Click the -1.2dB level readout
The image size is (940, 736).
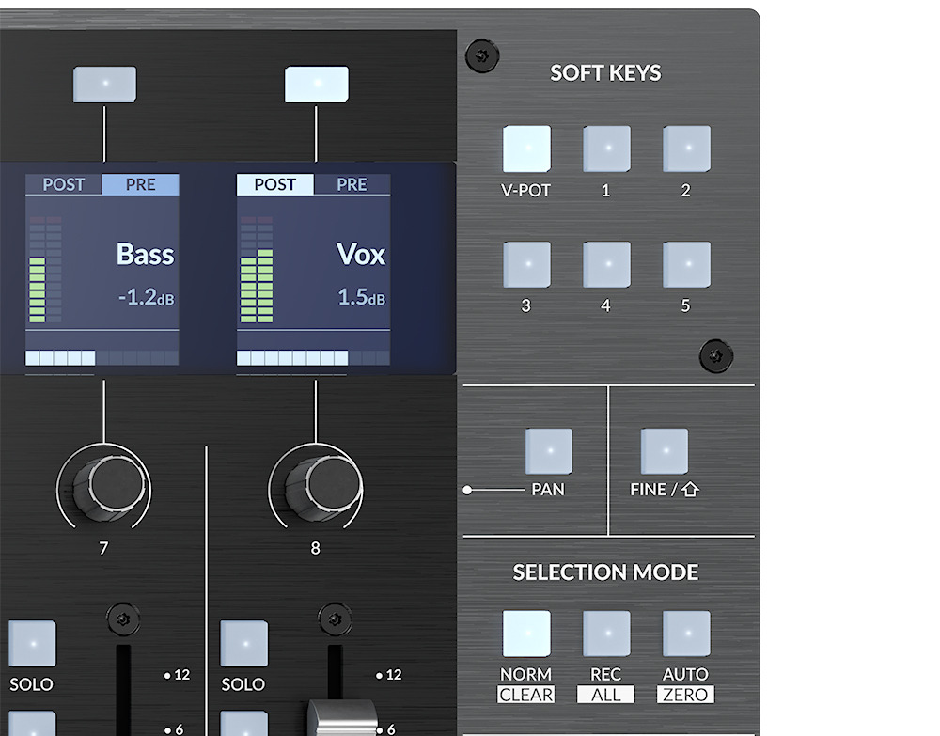(x=147, y=297)
